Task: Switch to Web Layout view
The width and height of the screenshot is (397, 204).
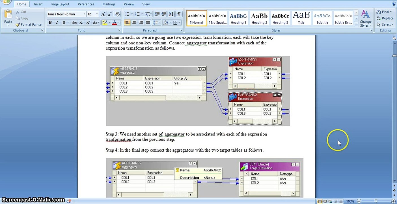Action: click(x=330, y=201)
